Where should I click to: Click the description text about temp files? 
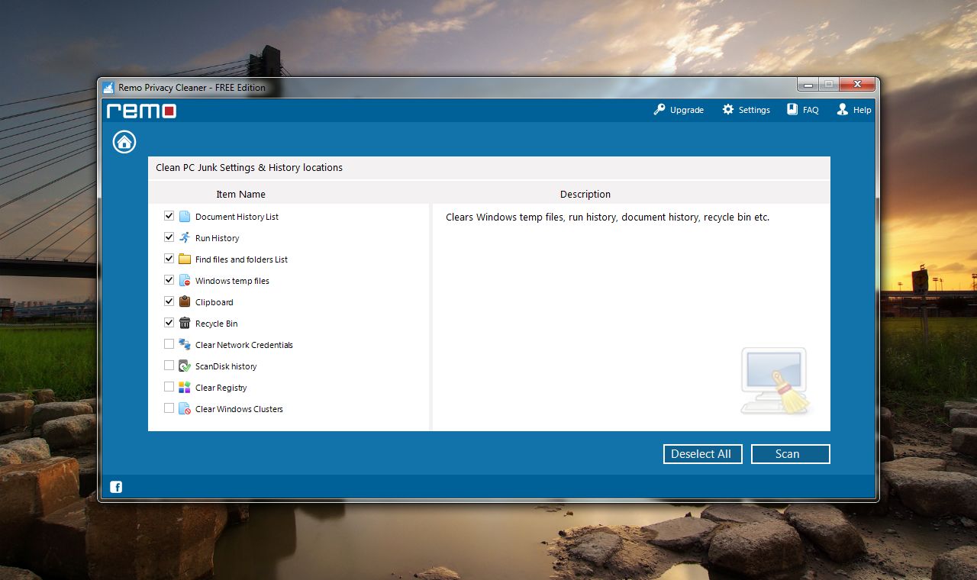pyautogui.click(x=608, y=217)
